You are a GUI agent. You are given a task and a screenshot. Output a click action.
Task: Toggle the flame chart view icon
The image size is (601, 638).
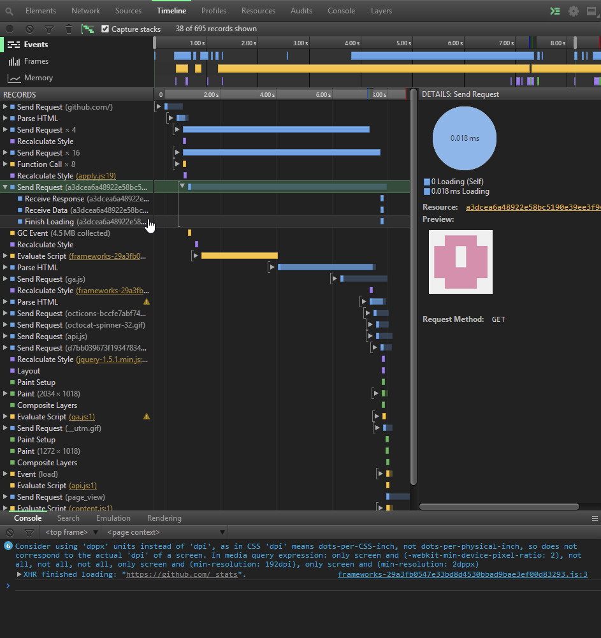pos(88,29)
